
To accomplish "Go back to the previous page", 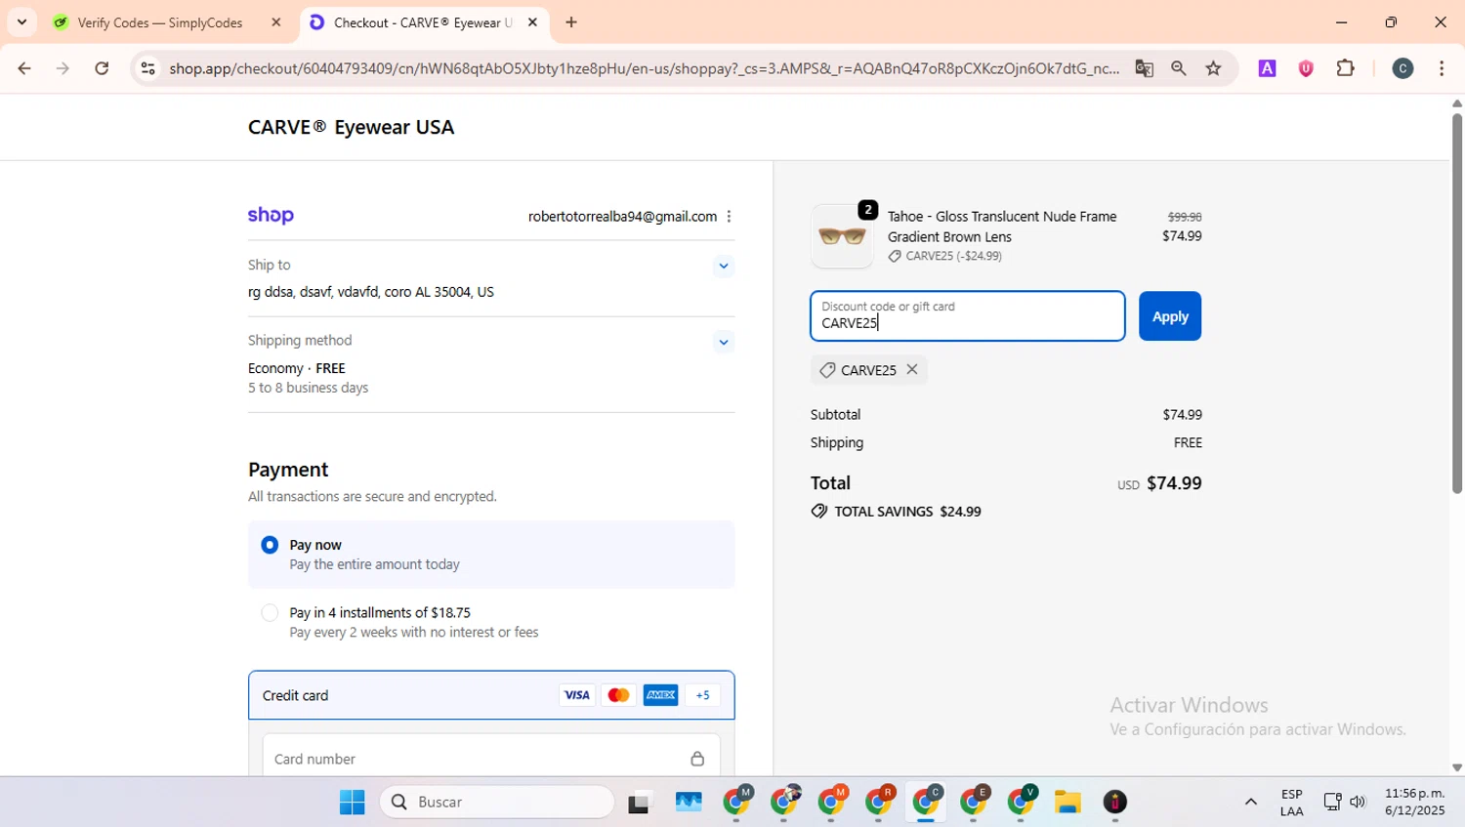I will (x=24, y=68).
